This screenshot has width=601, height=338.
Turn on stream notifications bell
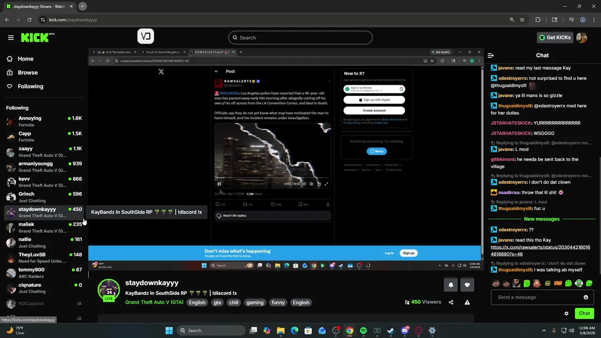(x=451, y=285)
